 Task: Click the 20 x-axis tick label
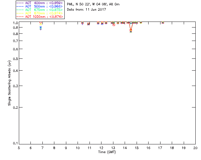pos(195,148)
